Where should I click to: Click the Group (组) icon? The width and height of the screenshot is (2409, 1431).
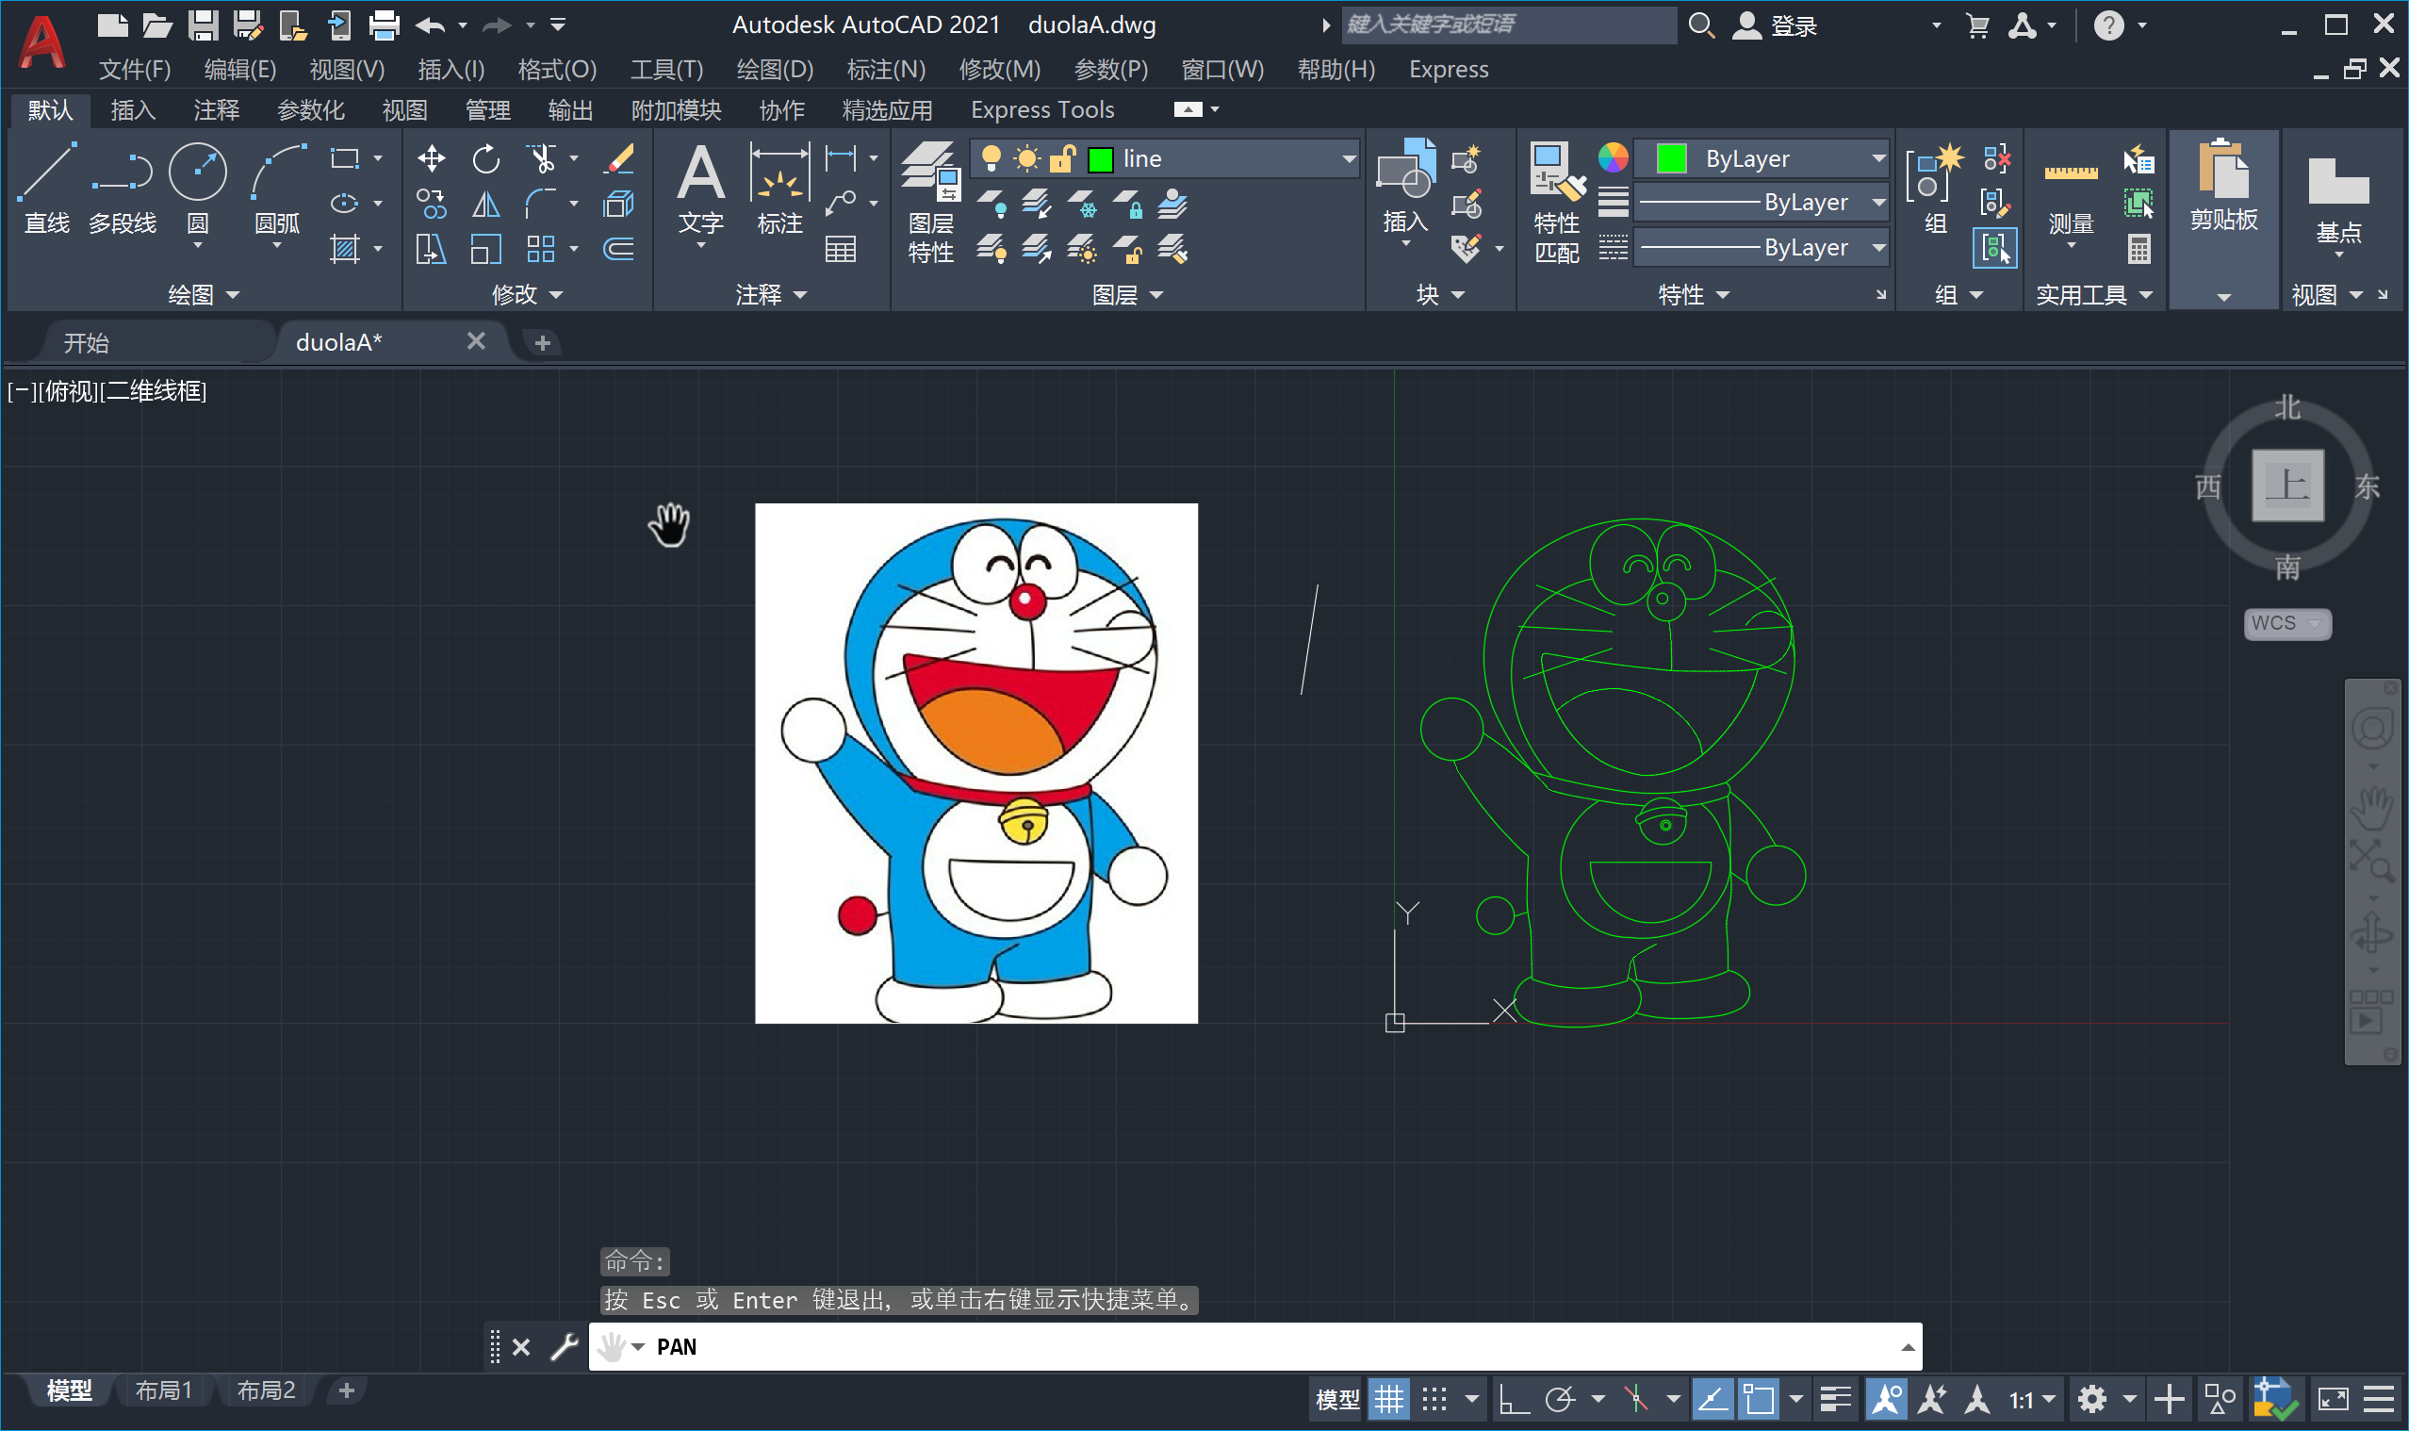pyautogui.click(x=1936, y=189)
